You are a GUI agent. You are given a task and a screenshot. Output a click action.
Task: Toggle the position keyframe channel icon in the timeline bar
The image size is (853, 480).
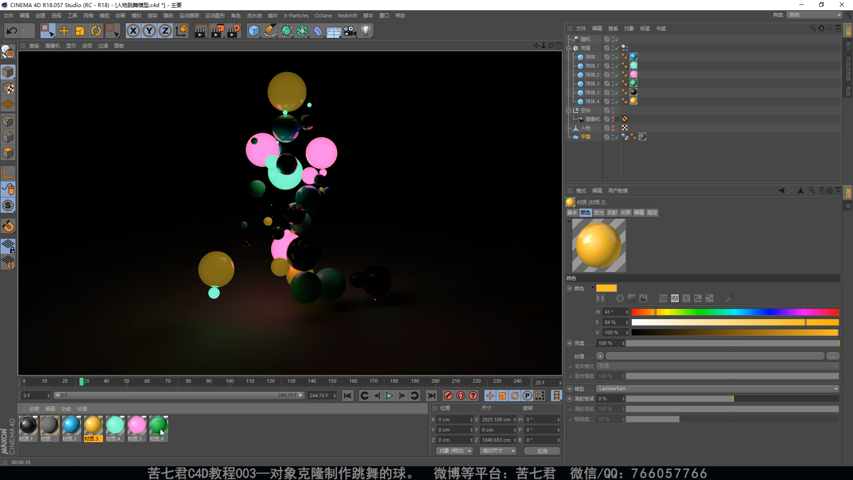pos(490,396)
